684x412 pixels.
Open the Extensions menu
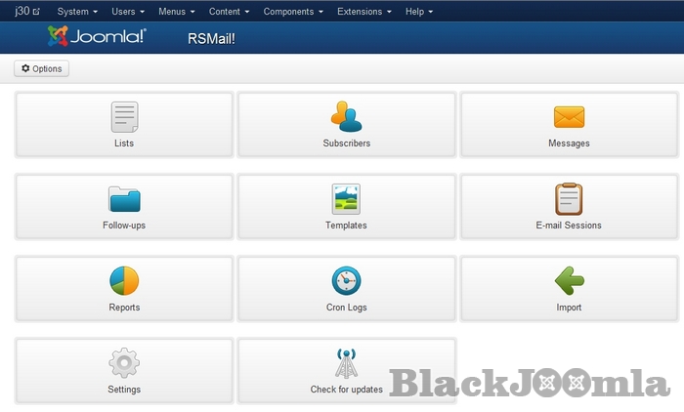(x=364, y=12)
